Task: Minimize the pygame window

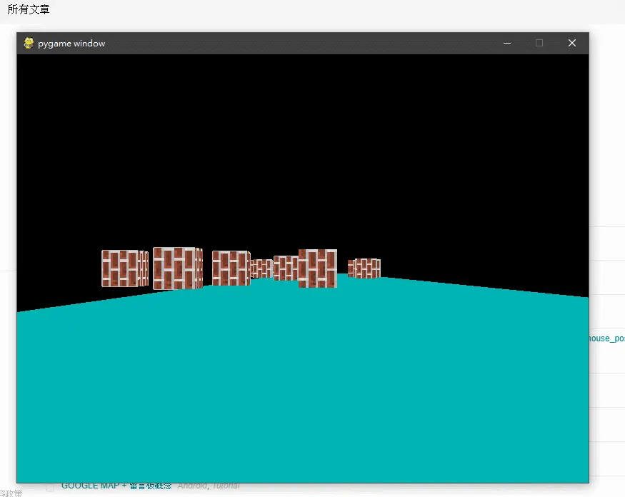Action: [507, 43]
